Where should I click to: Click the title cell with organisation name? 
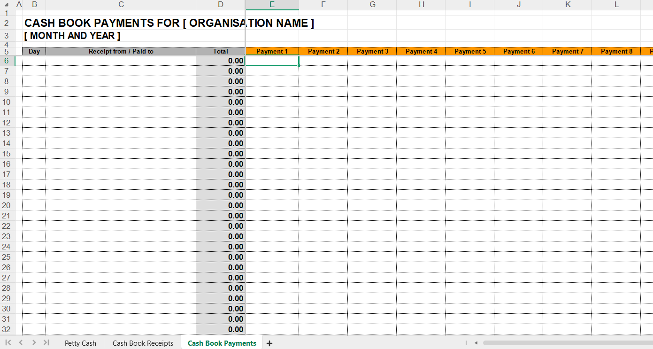point(169,23)
